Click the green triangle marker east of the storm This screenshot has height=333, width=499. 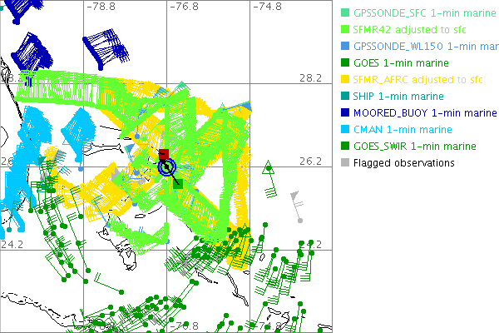click(x=267, y=167)
